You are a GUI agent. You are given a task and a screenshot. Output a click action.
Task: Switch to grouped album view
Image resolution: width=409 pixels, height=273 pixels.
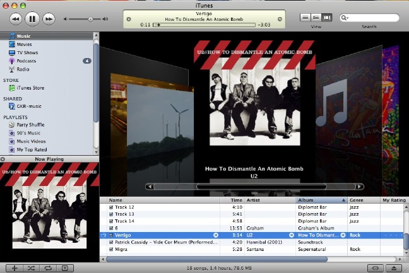click(x=316, y=18)
